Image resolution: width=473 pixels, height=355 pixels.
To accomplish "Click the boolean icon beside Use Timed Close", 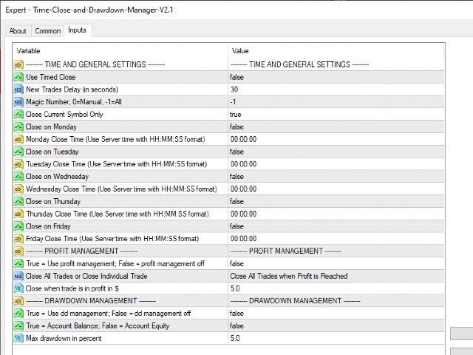I will click(18, 77).
